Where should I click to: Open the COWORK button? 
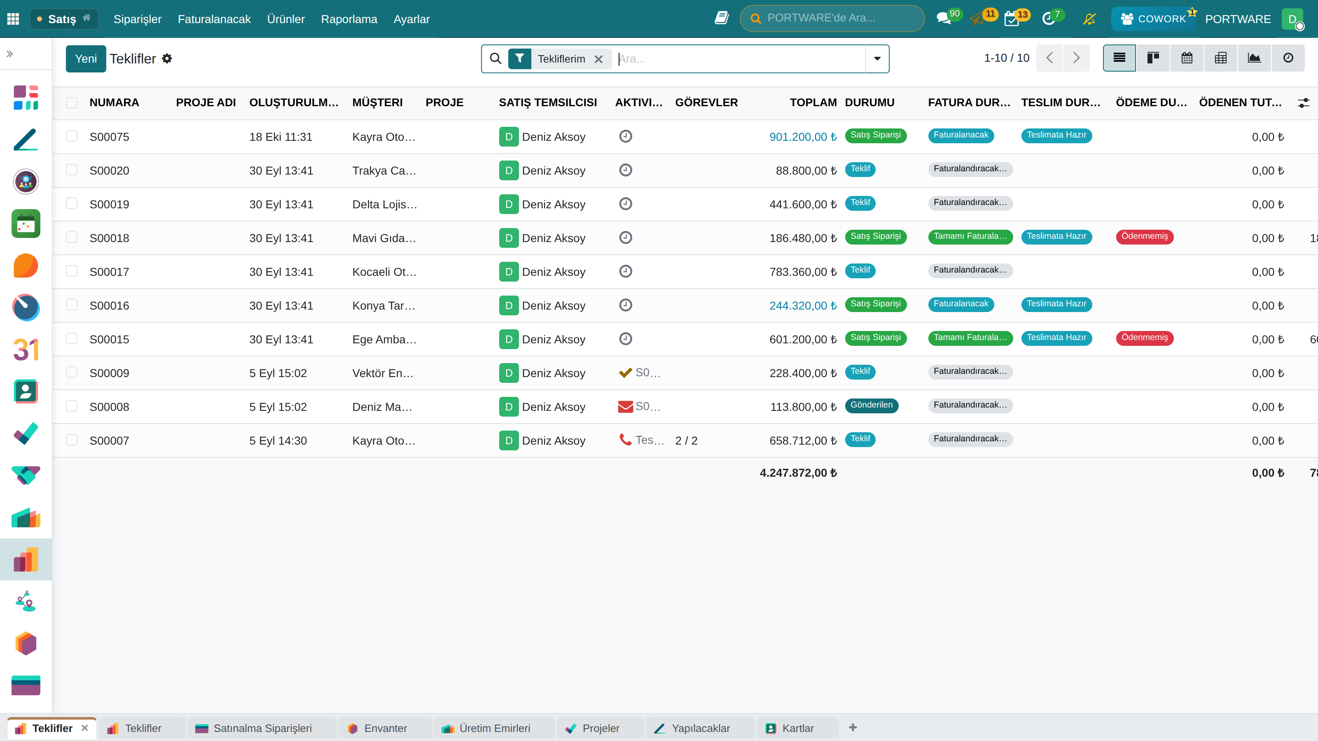pyautogui.click(x=1153, y=19)
